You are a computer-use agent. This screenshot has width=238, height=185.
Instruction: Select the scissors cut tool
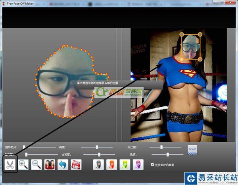coord(10,165)
